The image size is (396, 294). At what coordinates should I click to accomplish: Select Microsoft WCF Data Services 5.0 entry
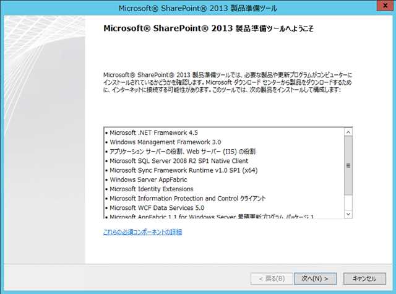tap(160, 207)
